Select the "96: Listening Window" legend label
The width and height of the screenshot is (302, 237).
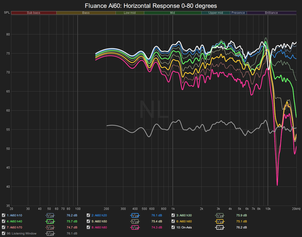coord(22,233)
